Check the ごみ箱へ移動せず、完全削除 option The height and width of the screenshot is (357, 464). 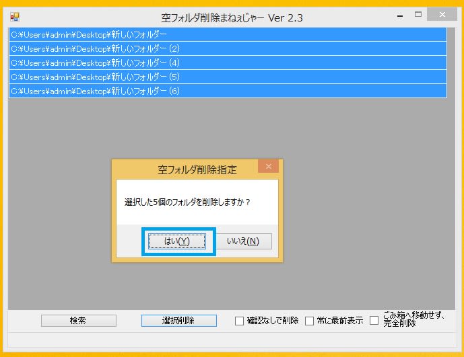pos(374,321)
